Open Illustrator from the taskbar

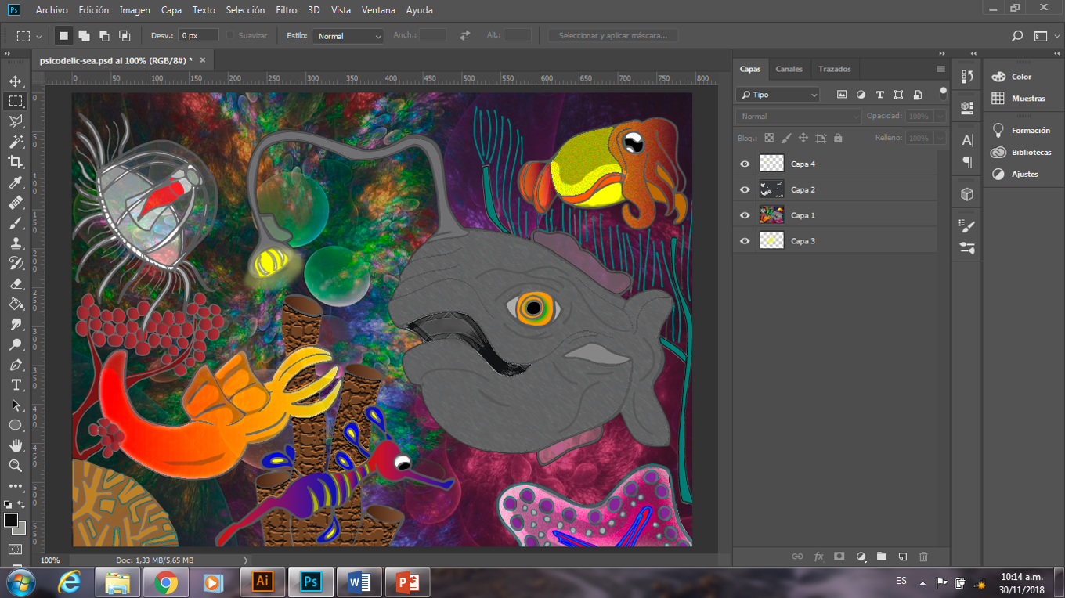click(263, 582)
